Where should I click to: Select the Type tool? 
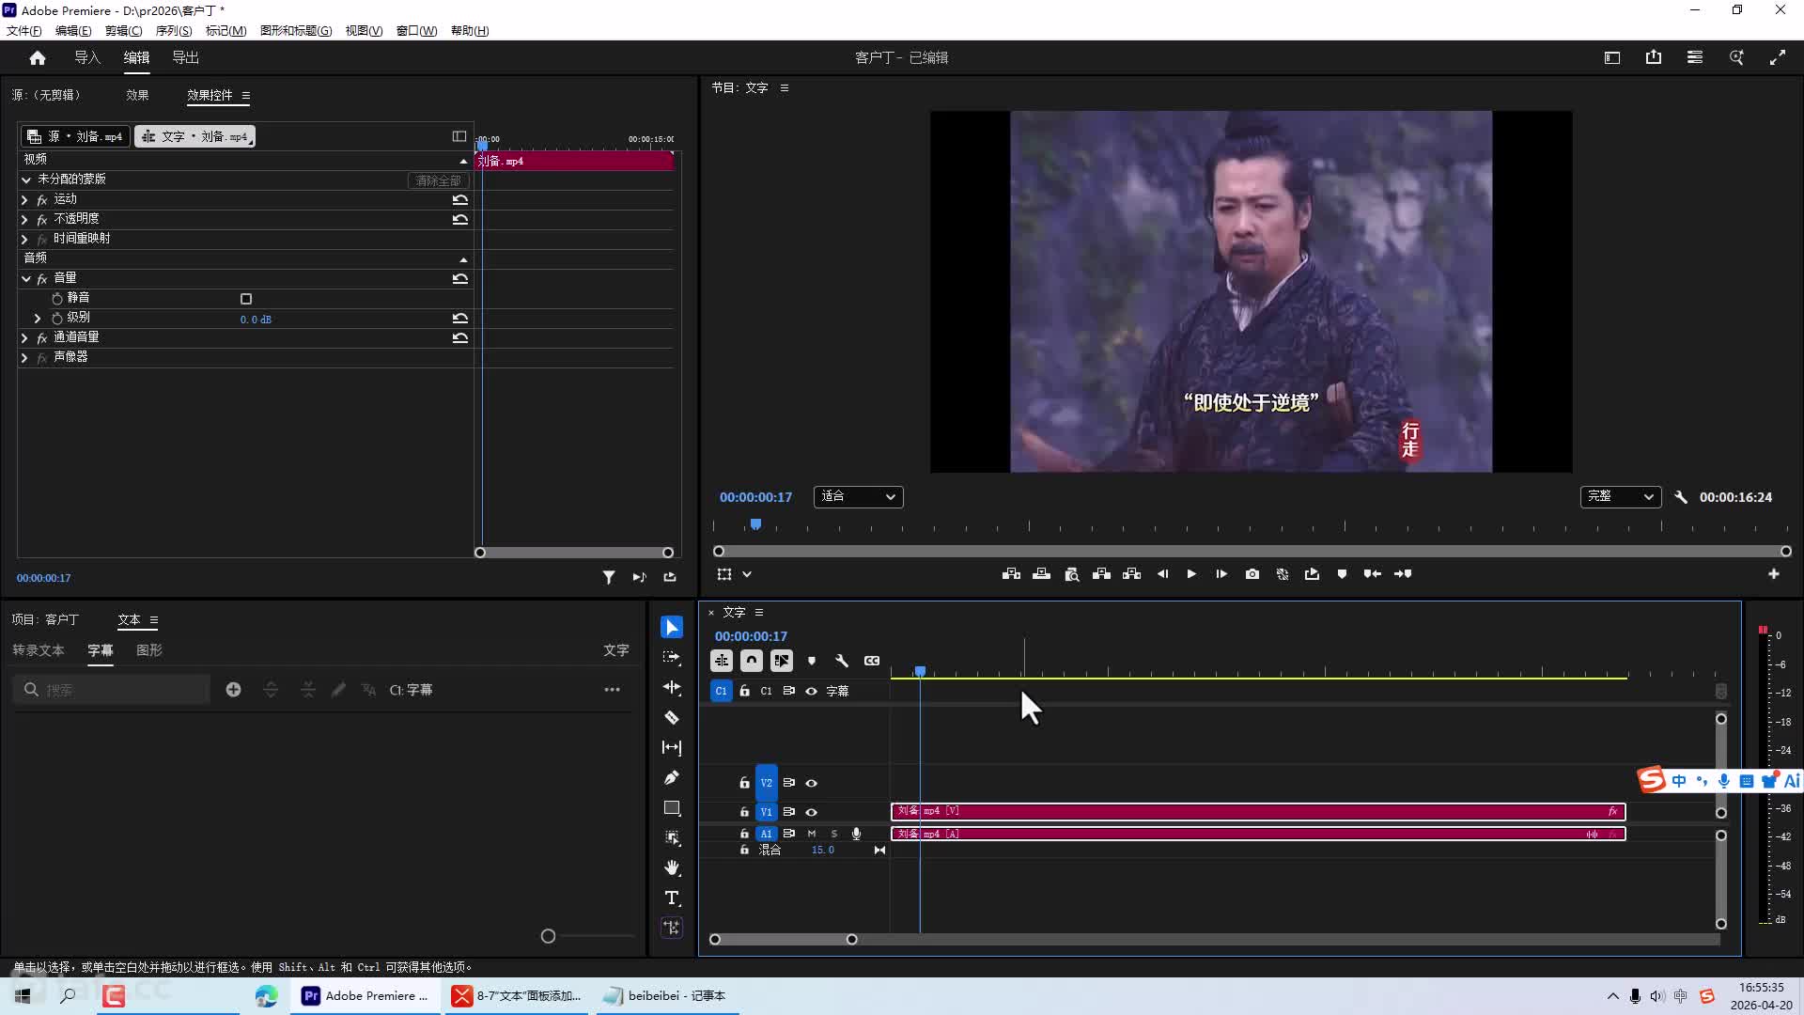click(x=672, y=898)
